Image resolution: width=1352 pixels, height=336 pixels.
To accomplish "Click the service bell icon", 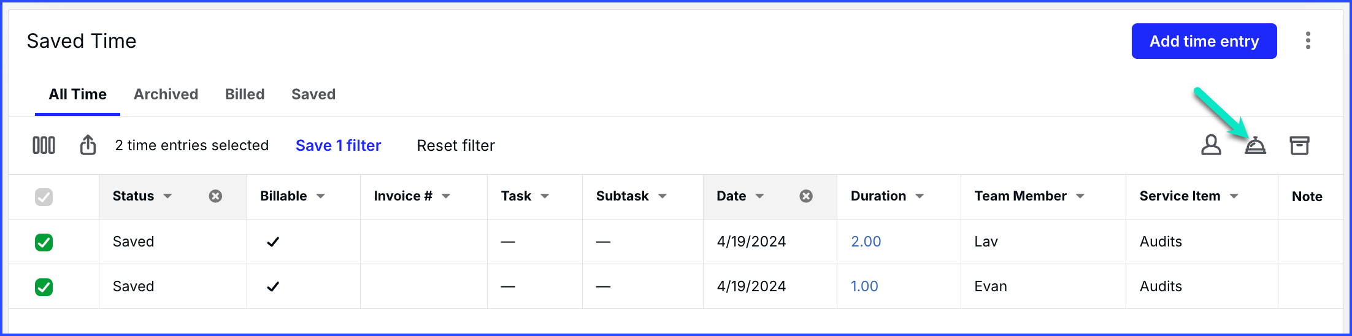I will (x=1255, y=146).
